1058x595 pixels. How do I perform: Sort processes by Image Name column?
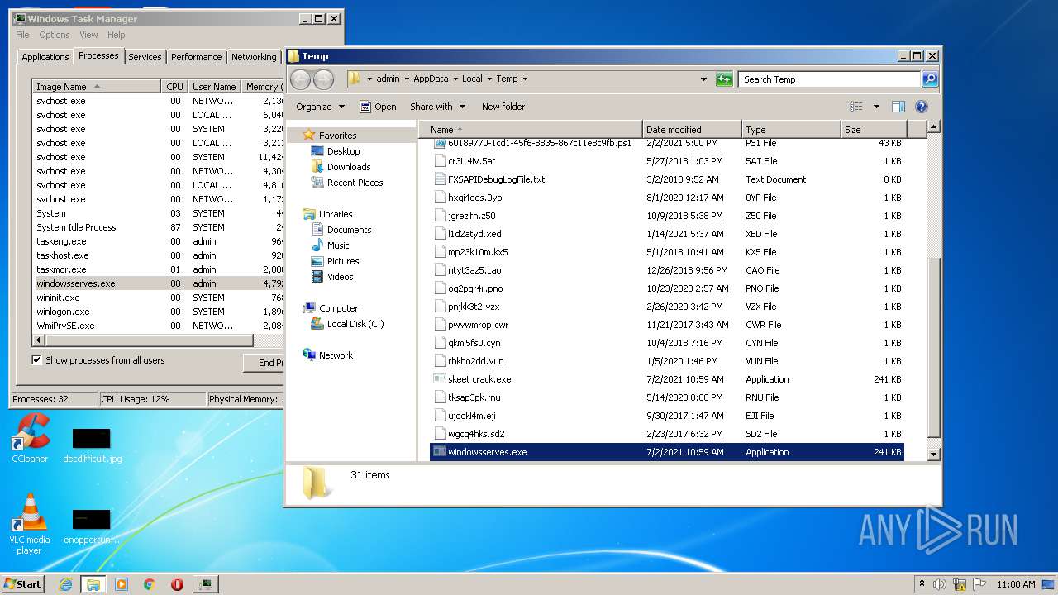coord(96,87)
